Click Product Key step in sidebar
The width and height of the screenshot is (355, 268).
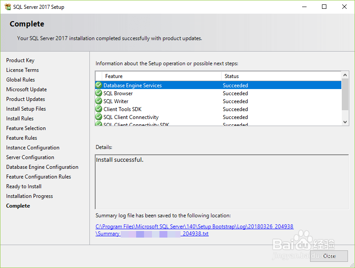(x=20, y=60)
